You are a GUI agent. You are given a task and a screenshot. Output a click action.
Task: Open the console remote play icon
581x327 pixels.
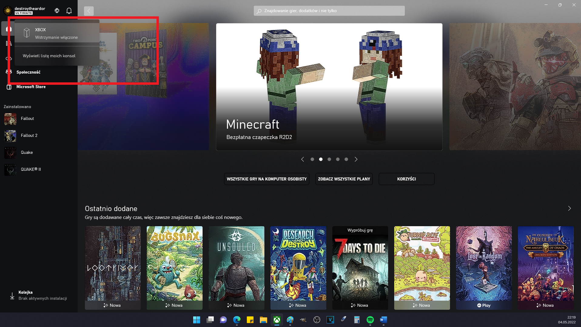(57, 11)
